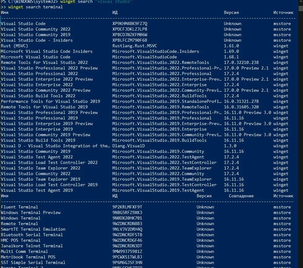The height and width of the screenshot is (268, 303).
Task: Select version 16.0.31321.278
Action: [241, 102]
